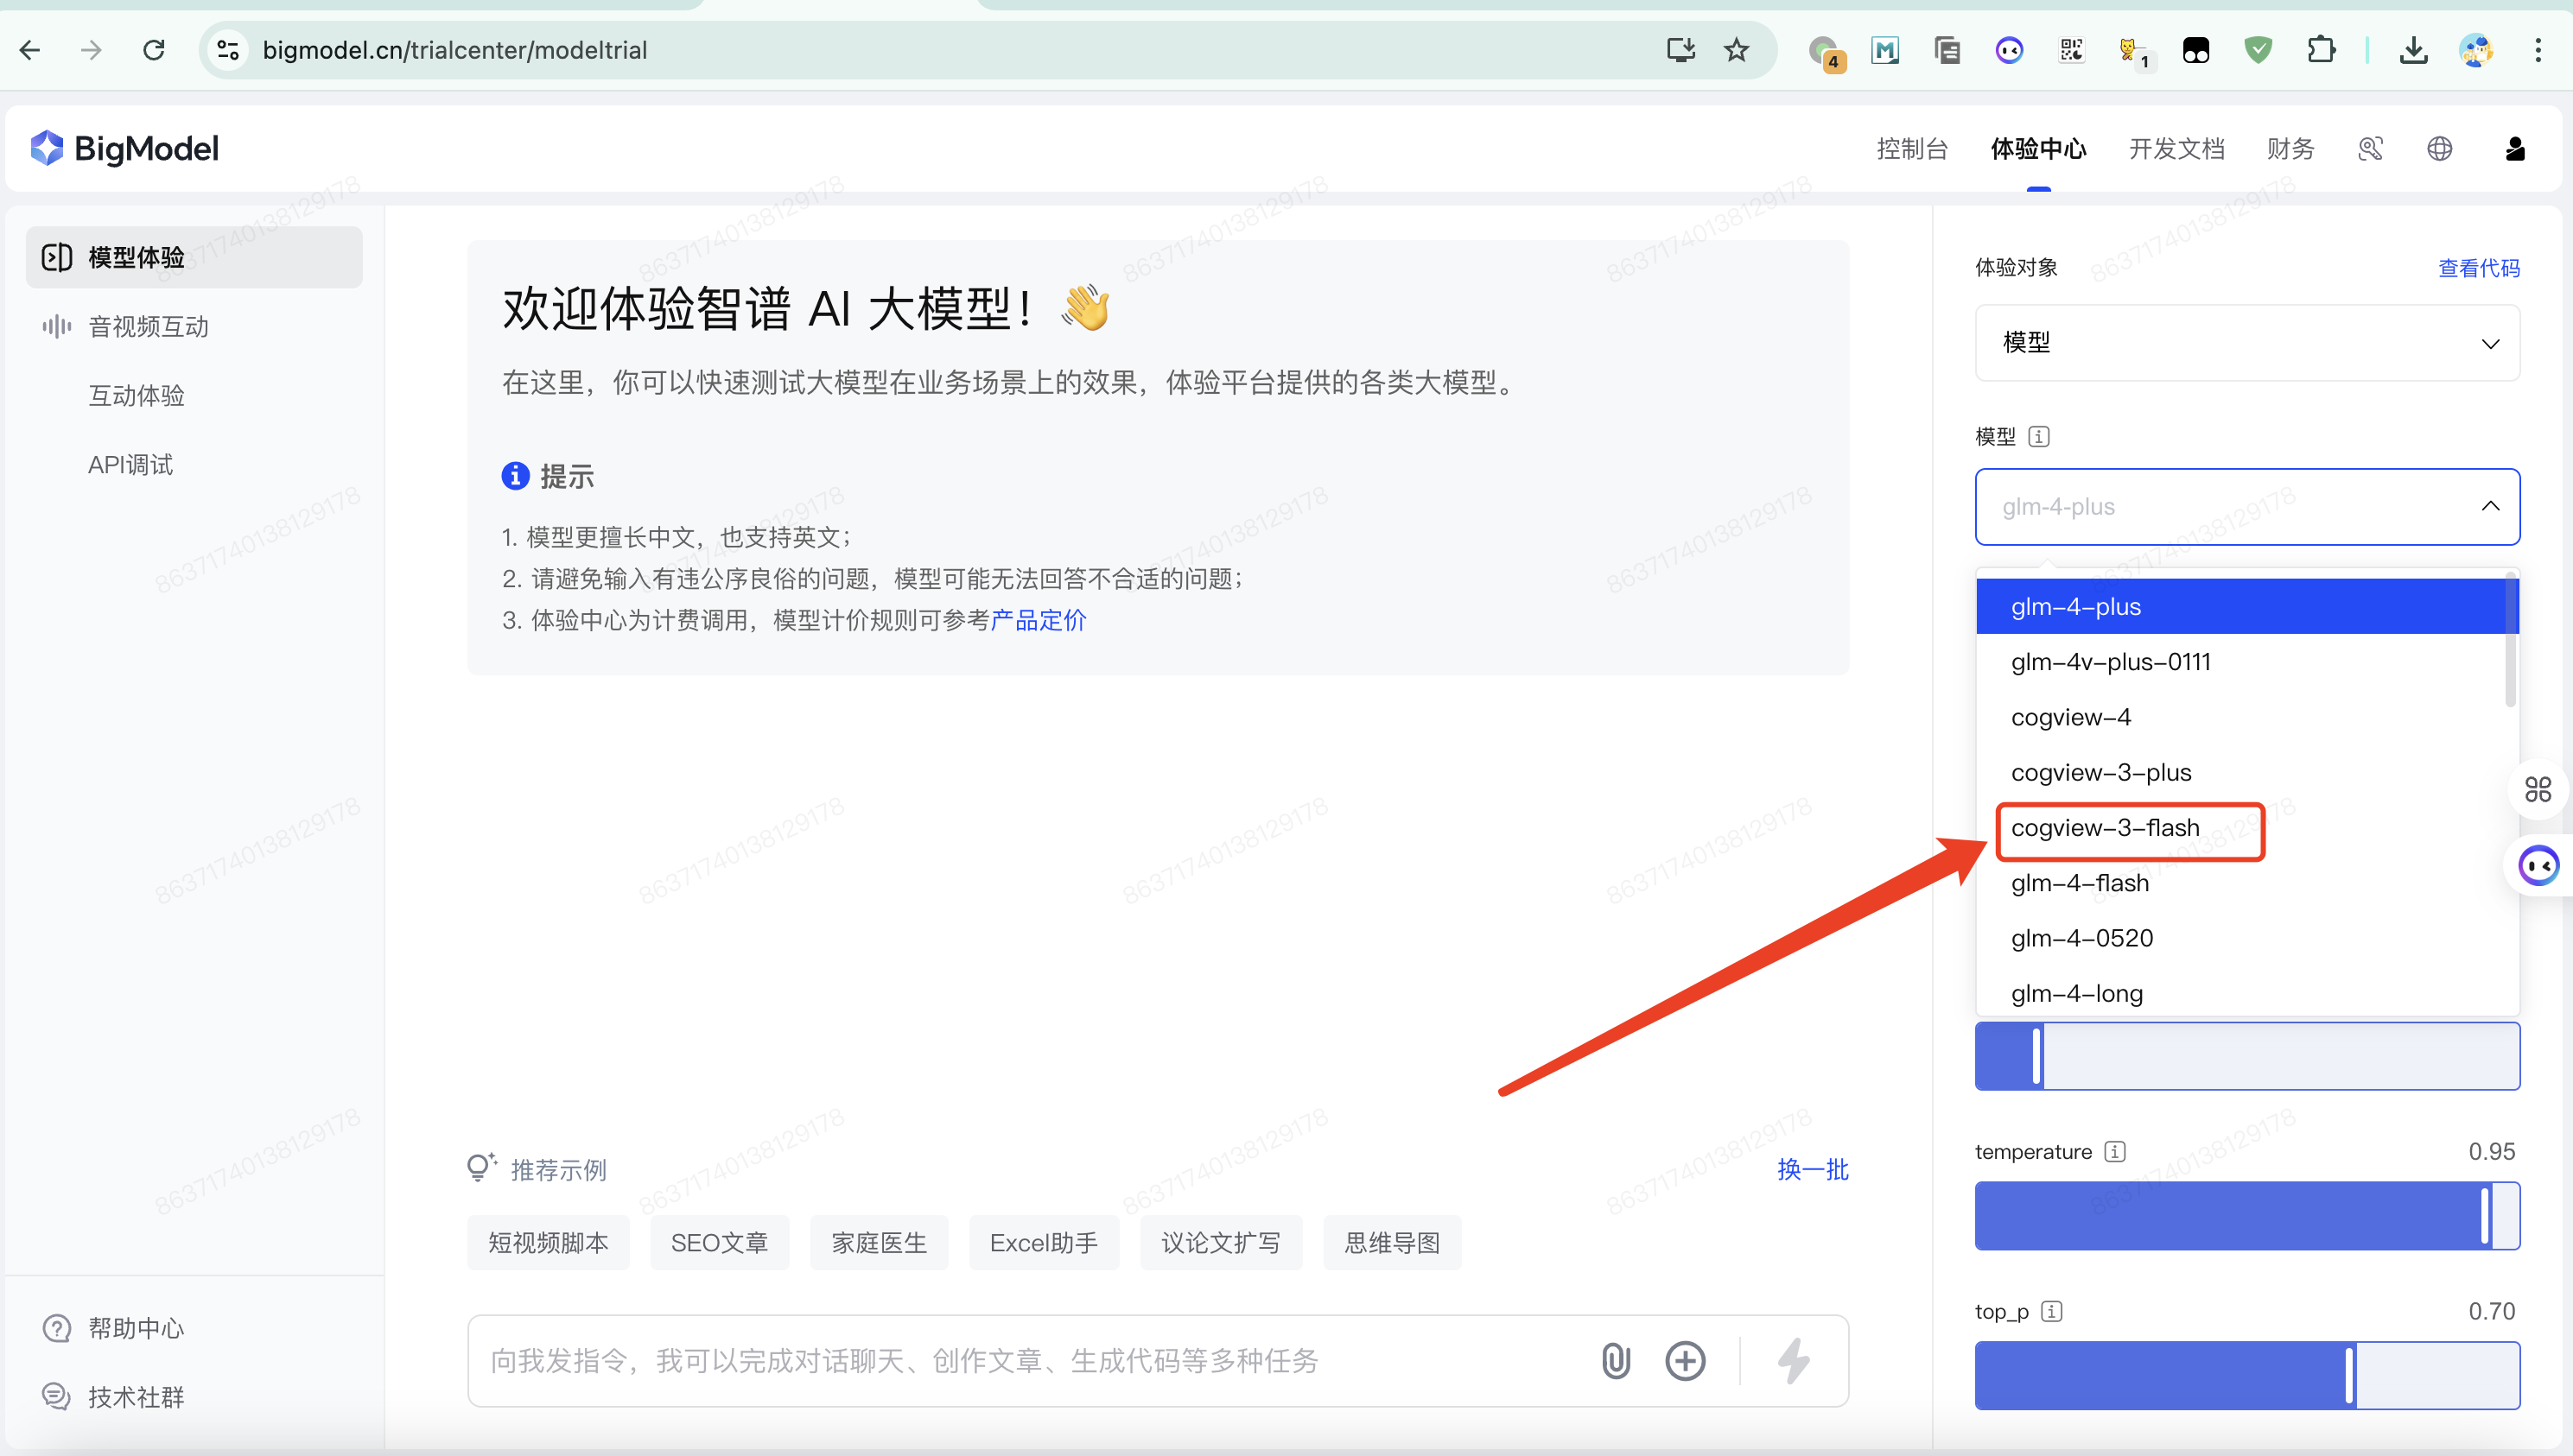Open browser downloads
The width and height of the screenshot is (2573, 1456).
2414,50
